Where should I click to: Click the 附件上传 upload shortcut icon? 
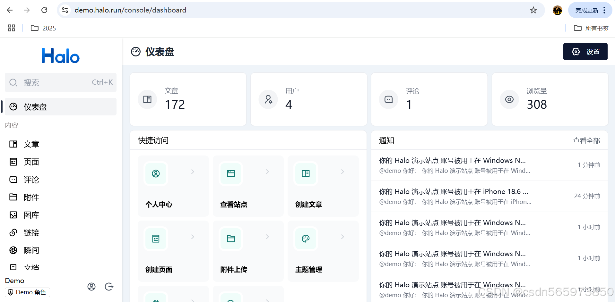coord(230,239)
